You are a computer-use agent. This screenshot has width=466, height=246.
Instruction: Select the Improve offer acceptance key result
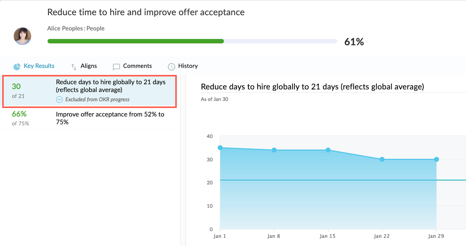(89, 119)
